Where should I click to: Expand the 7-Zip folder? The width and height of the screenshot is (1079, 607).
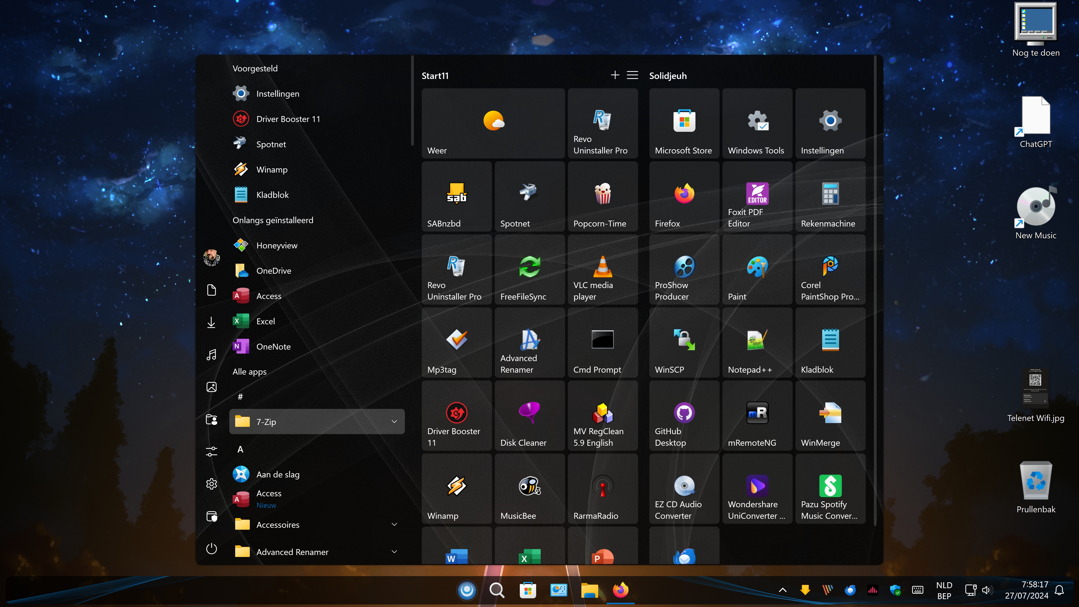pyautogui.click(x=394, y=422)
